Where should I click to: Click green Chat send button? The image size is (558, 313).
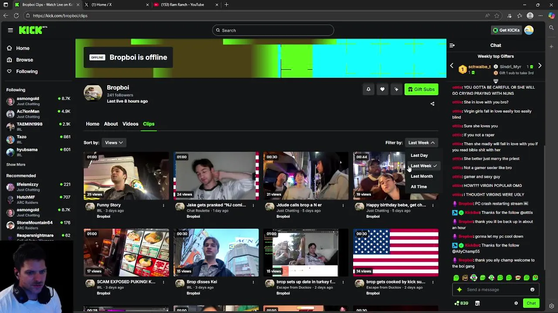point(531,303)
